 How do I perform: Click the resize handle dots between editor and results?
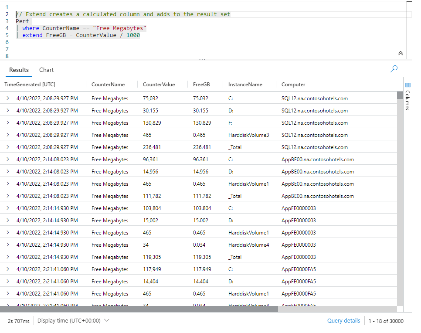click(x=202, y=60)
